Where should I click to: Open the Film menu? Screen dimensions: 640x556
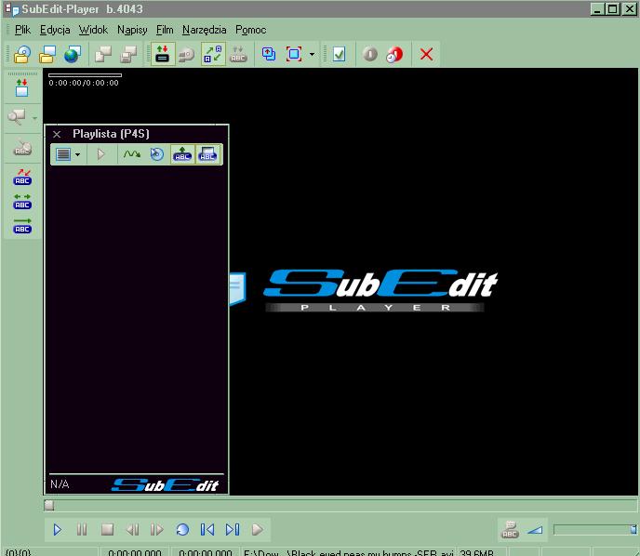[165, 30]
